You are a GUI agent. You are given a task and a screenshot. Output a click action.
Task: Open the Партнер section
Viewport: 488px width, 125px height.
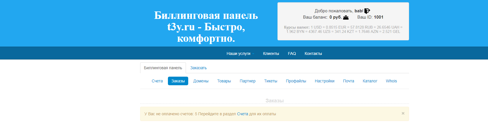point(247,81)
